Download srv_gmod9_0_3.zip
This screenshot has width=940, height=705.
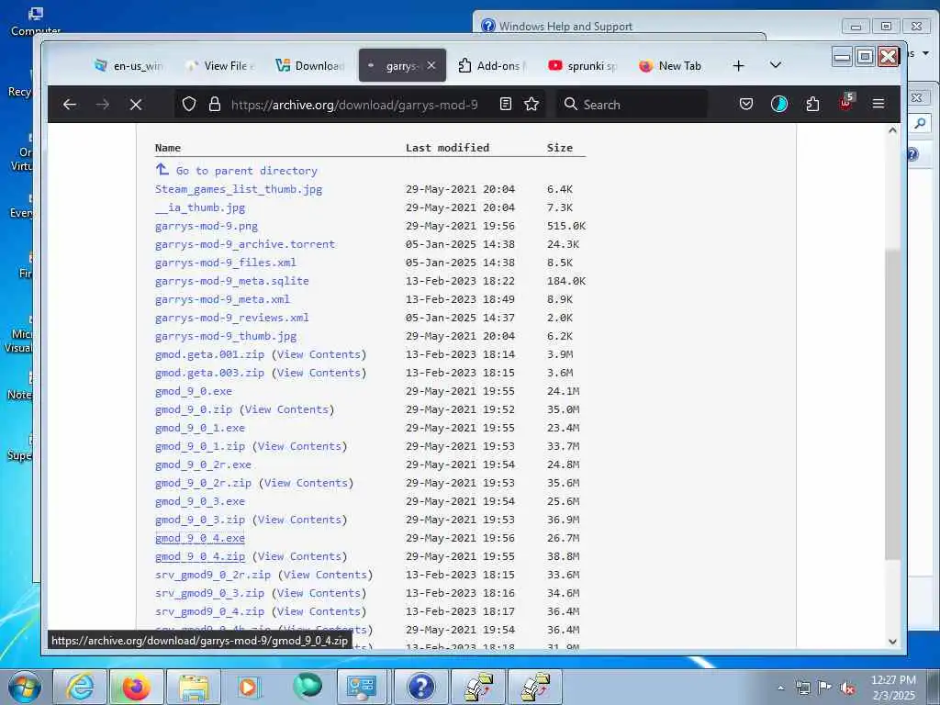pyautogui.click(x=210, y=593)
